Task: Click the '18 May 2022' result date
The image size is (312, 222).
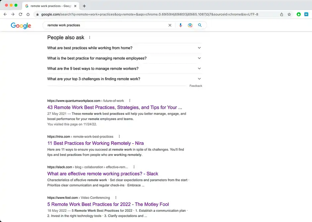Action: [x=57, y=210]
